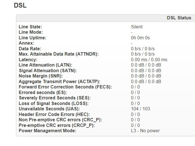The width and height of the screenshot is (195, 146).
Task: Select Unavailable Seconds value 104 / 103
Action: 140,109
